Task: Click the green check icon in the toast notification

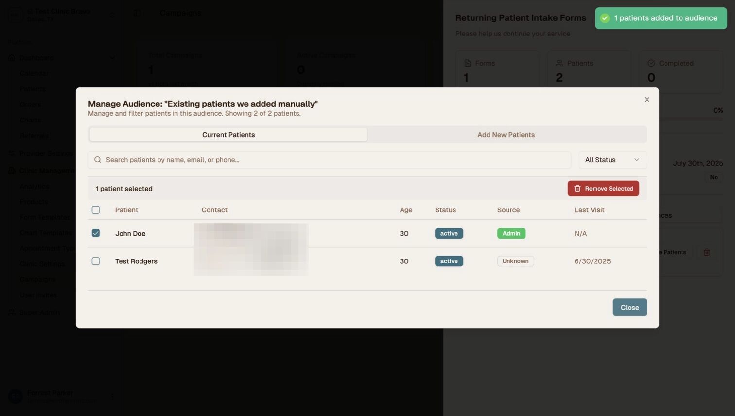Action: click(x=605, y=18)
